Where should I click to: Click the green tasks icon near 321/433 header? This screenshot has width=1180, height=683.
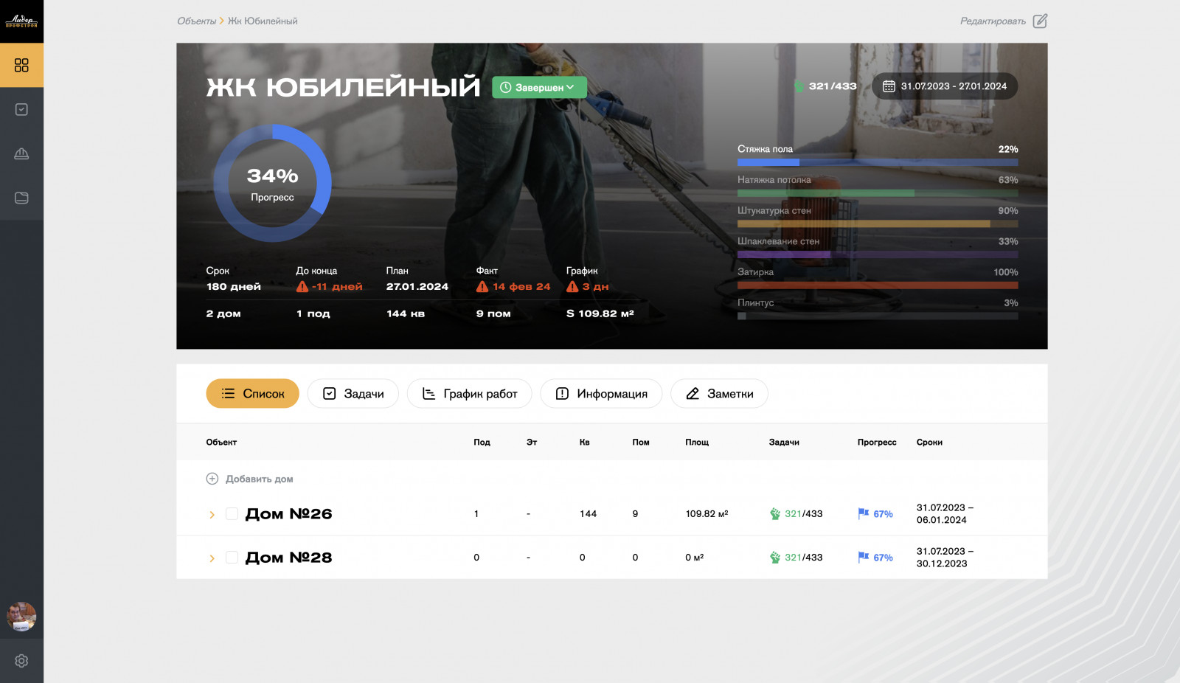[x=799, y=86]
